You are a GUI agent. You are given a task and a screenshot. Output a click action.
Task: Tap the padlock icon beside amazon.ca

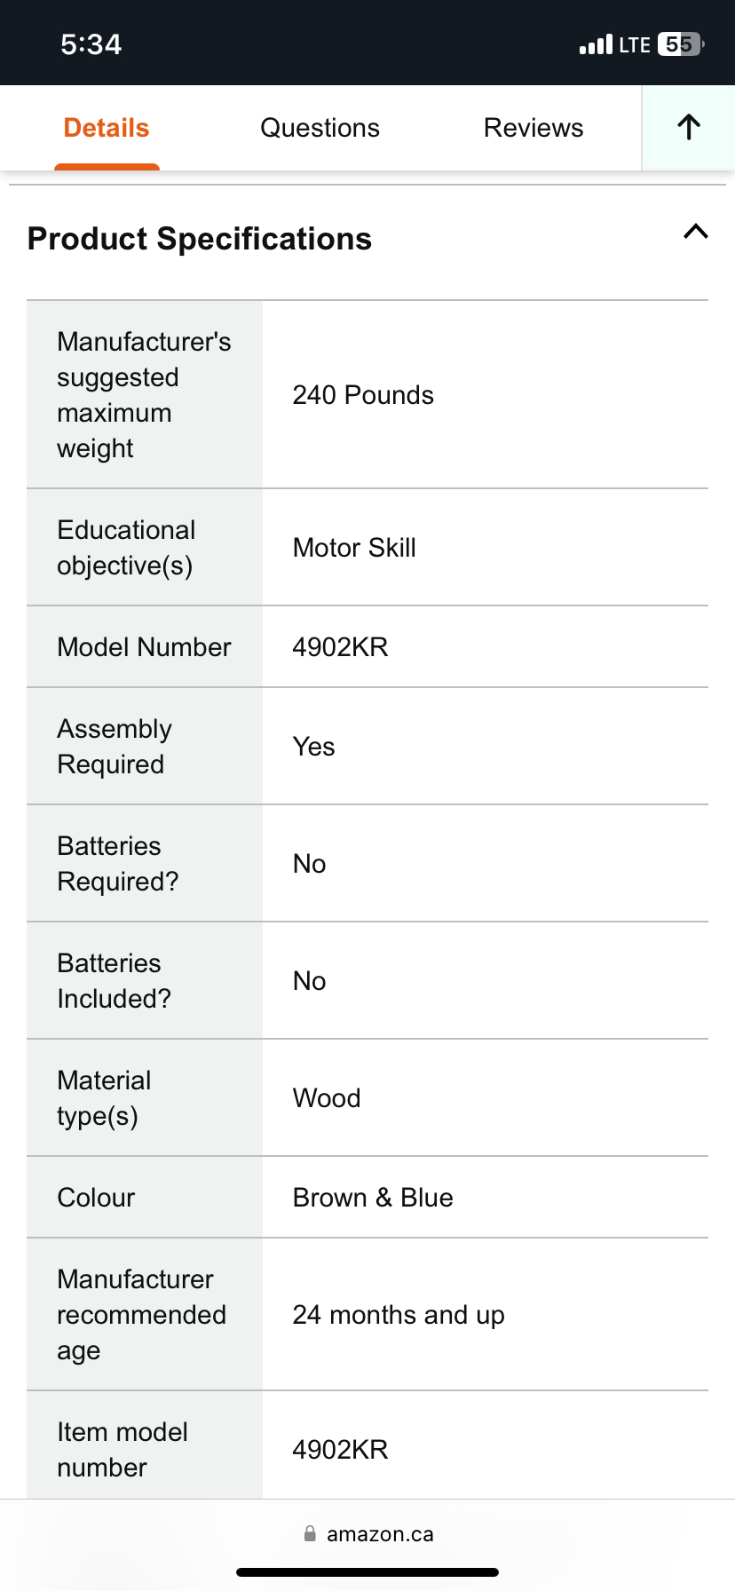tap(311, 1533)
